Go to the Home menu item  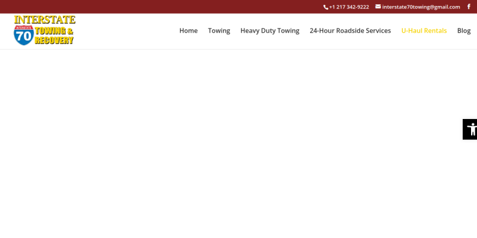point(188,31)
